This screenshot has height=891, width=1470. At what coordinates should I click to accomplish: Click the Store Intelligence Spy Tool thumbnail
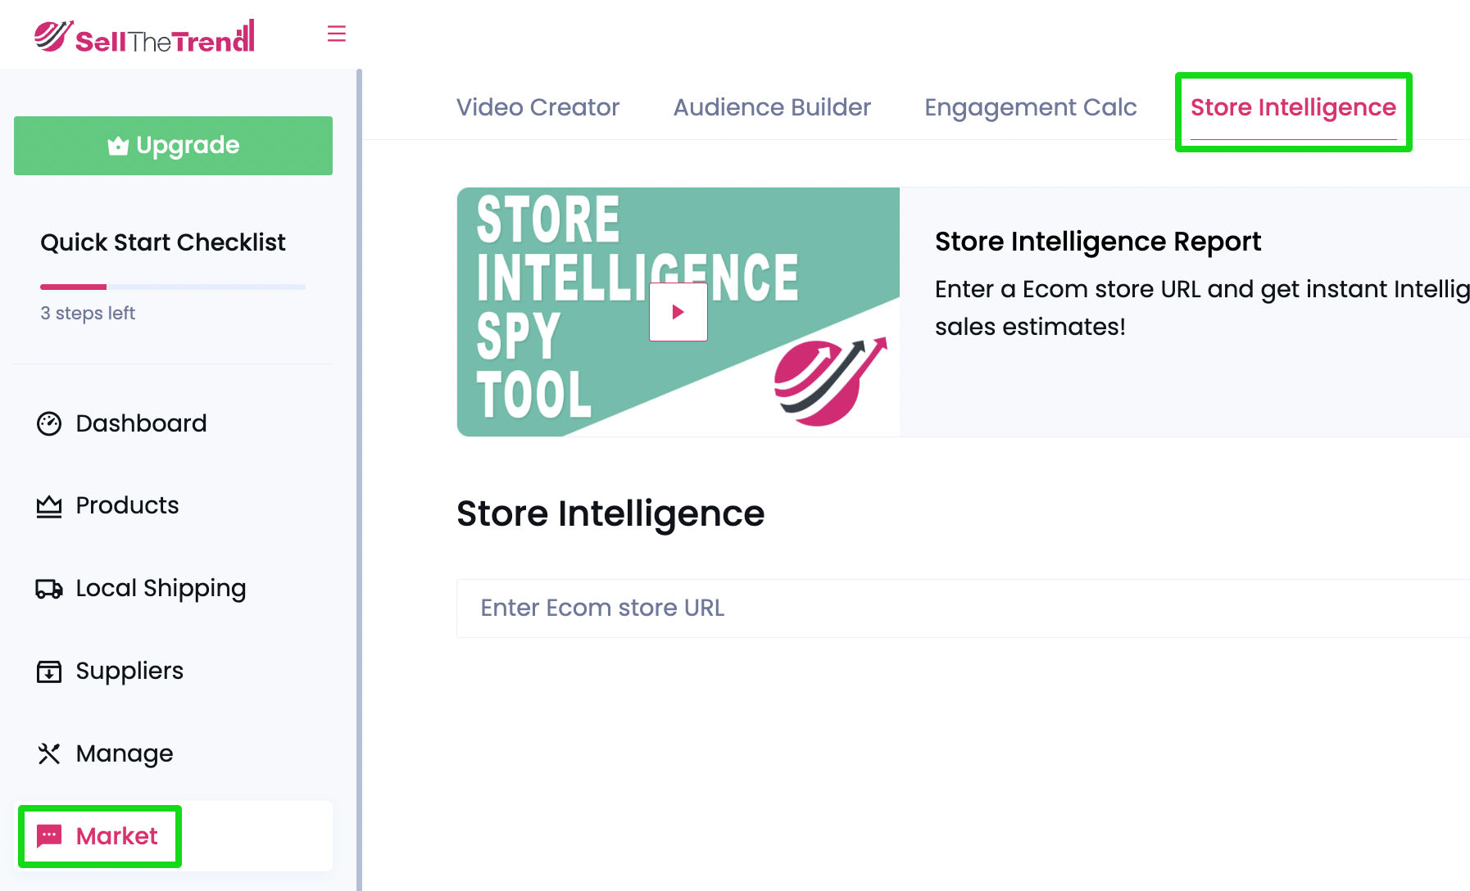pos(678,312)
